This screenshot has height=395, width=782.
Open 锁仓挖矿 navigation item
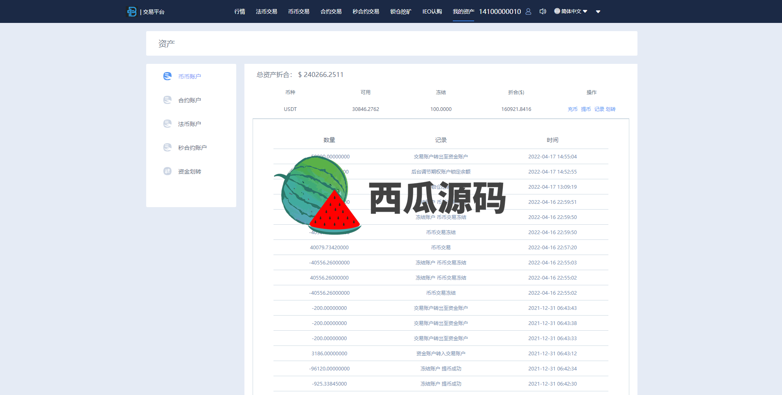pos(401,11)
